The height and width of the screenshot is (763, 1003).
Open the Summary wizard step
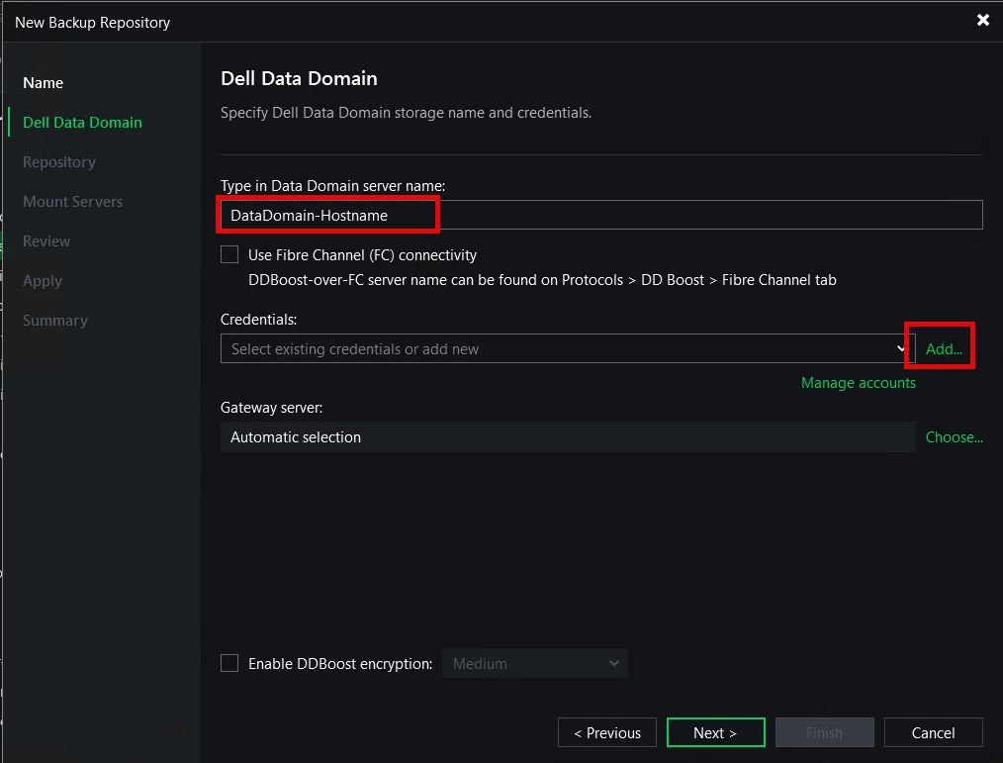(x=55, y=321)
